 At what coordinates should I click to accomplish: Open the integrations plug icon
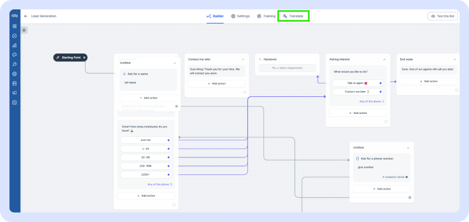(14, 64)
